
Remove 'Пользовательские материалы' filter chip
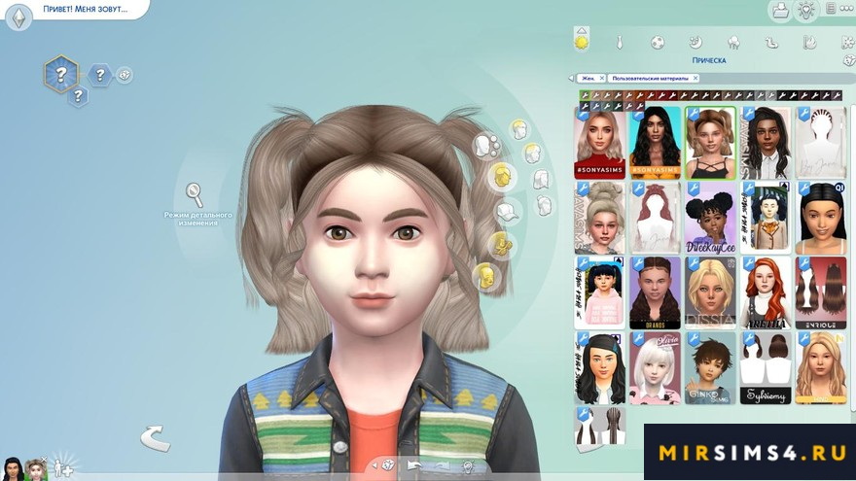coord(695,79)
